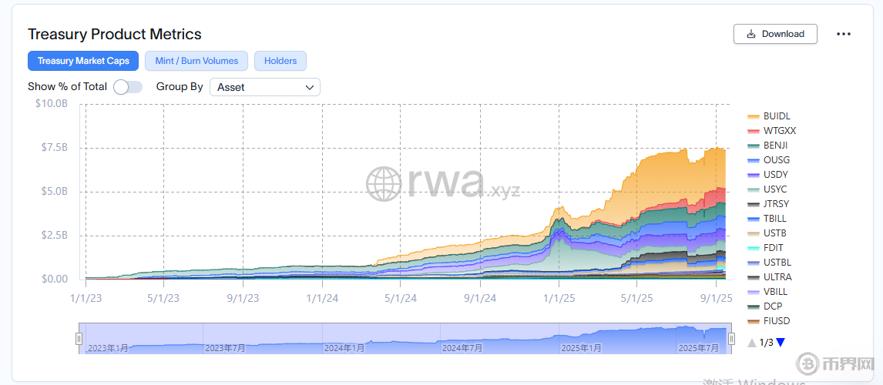Open the Group By Asset dropdown

(x=264, y=87)
